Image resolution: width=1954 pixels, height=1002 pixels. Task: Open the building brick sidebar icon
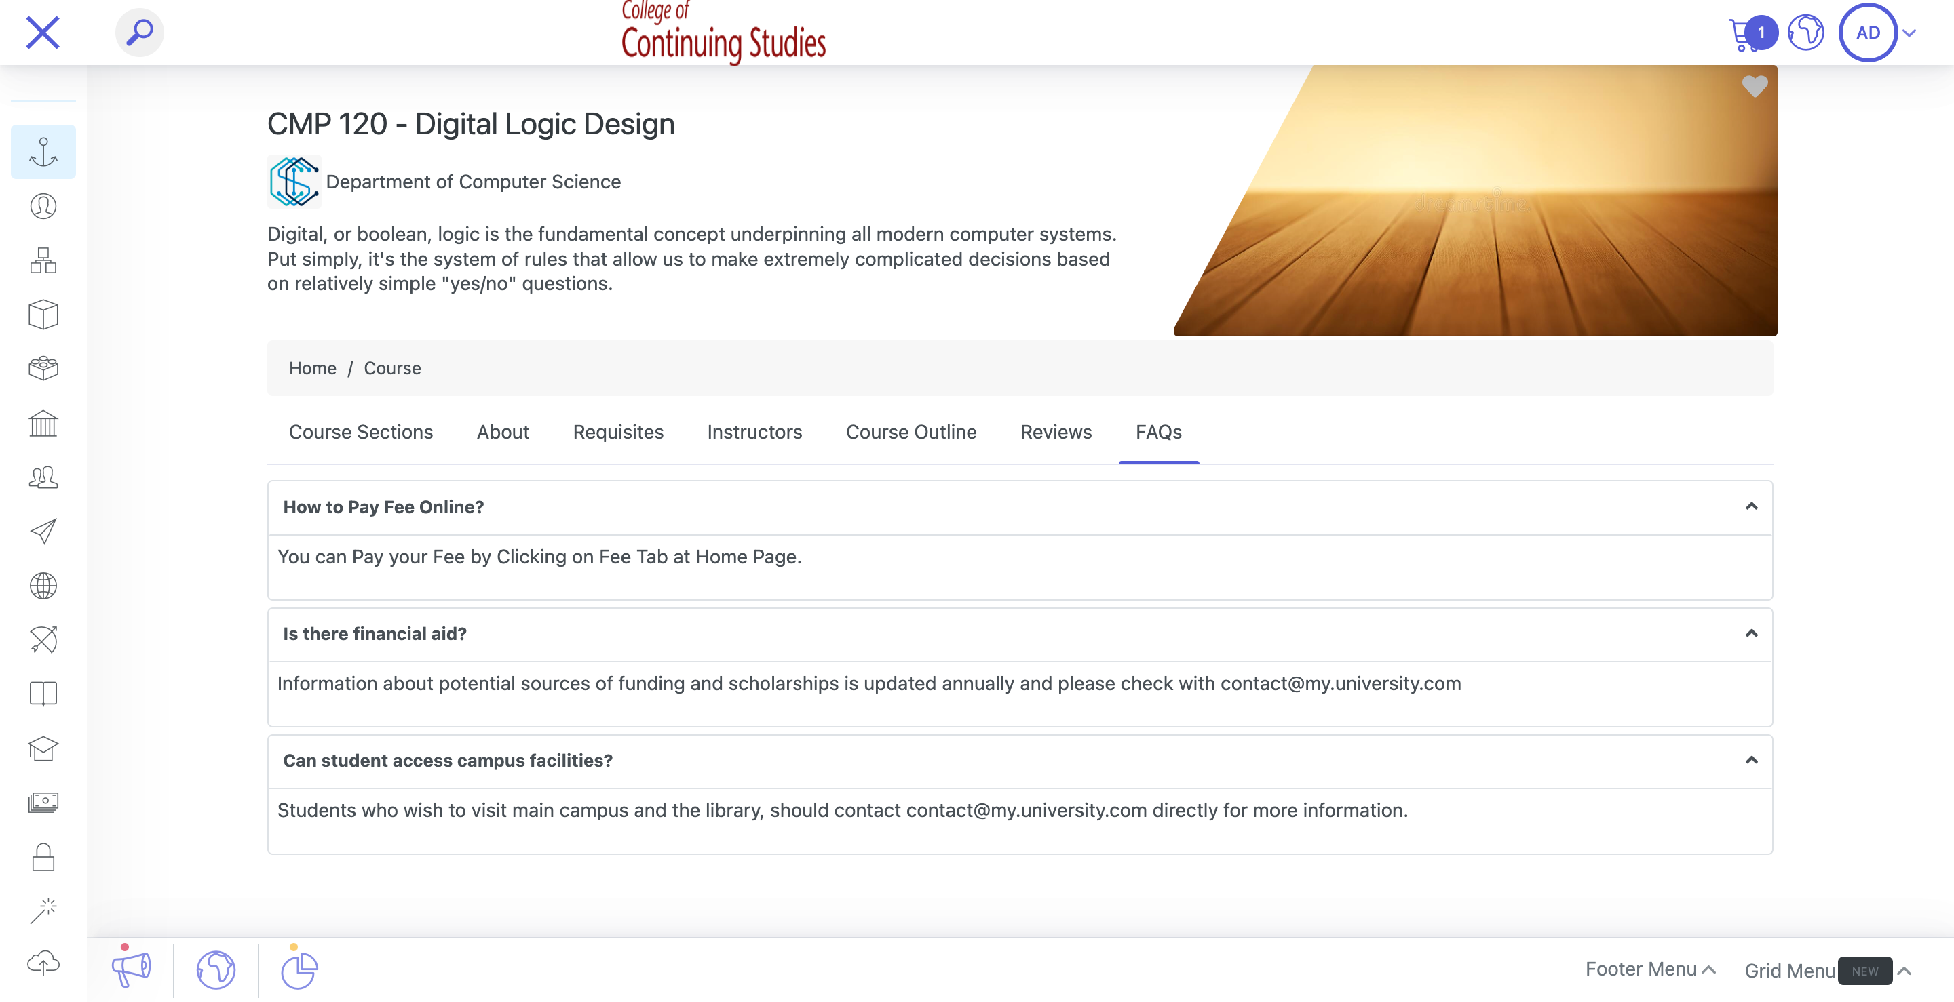tap(43, 368)
